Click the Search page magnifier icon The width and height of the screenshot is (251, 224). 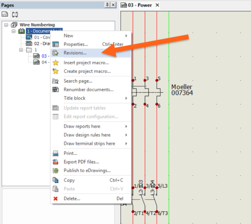click(x=56, y=81)
